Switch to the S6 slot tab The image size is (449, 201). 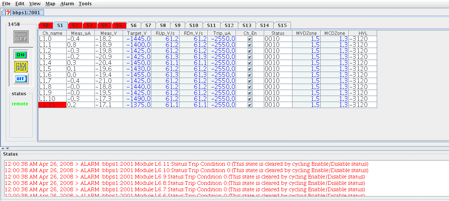[x=134, y=25]
